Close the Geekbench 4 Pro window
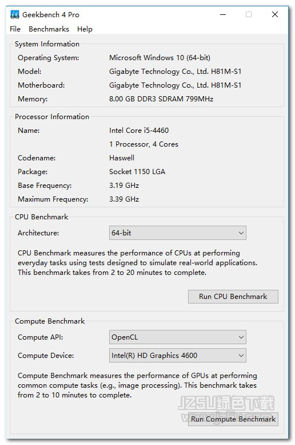Viewport: 295px width, 445px height. coord(275,14)
